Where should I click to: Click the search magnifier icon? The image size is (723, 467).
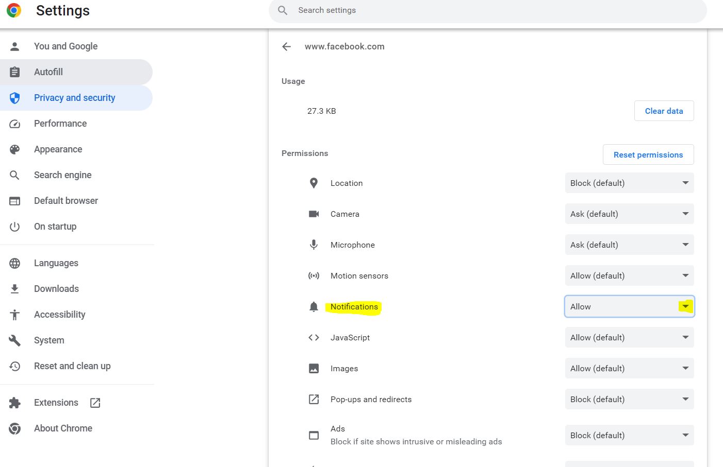click(283, 10)
